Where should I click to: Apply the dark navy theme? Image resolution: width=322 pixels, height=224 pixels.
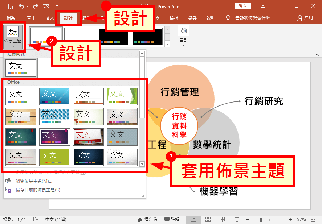tap(88, 157)
